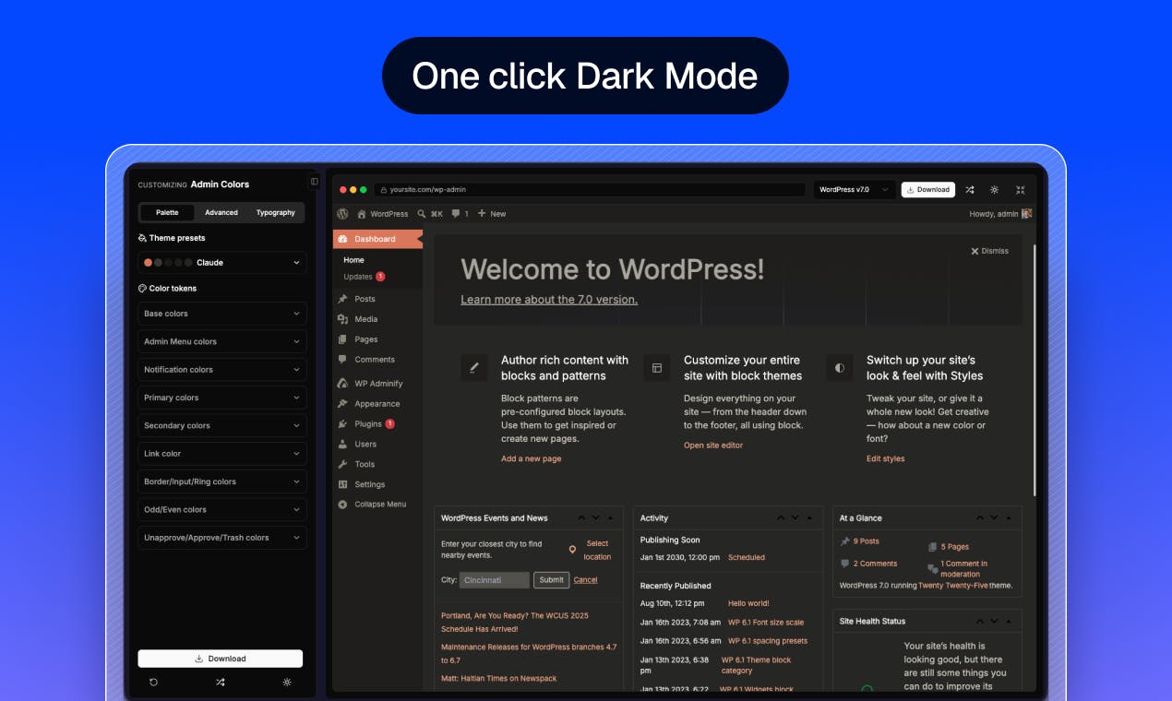Move the Activity widget down
The width and height of the screenshot is (1172, 701).
tap(795, 517)
